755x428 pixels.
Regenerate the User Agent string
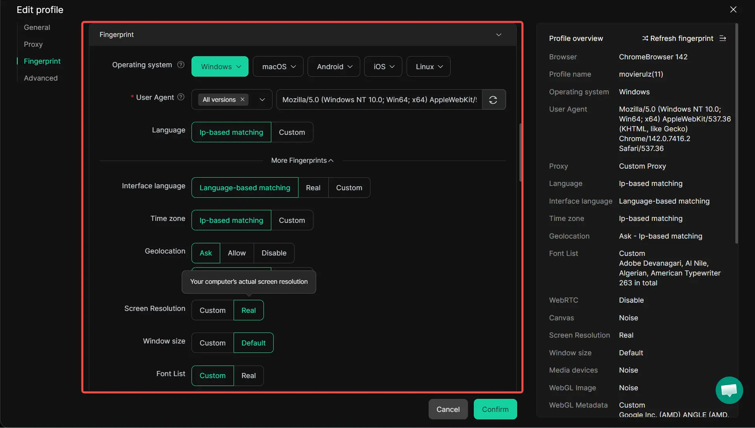[493, 100]
